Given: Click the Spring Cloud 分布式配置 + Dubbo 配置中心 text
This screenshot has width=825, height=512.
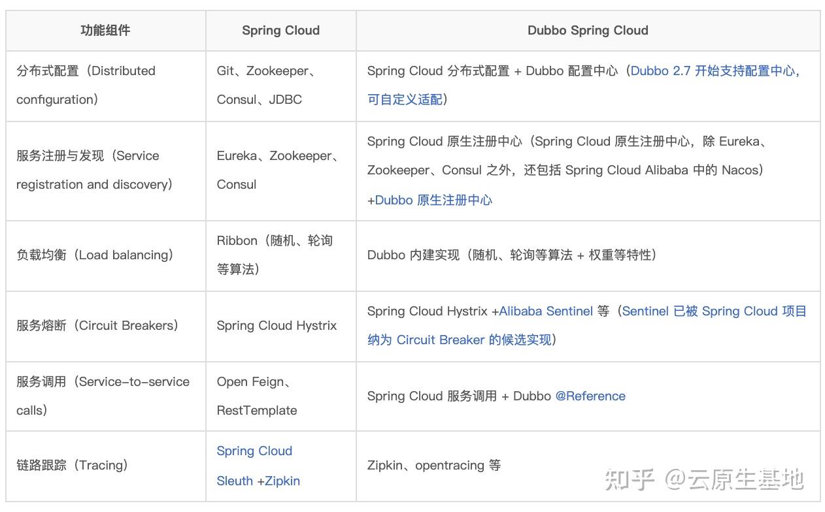Looking at the screenshot, I should click(x=492, y=71).
